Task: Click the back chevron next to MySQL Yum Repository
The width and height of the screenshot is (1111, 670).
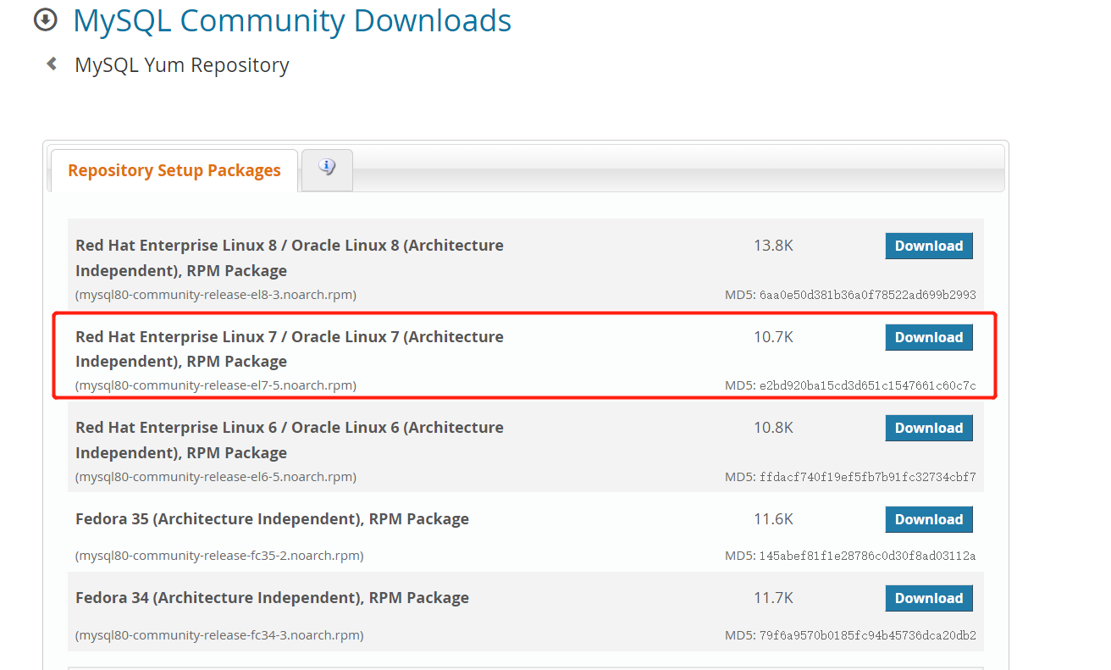Action: click(53, 64)
